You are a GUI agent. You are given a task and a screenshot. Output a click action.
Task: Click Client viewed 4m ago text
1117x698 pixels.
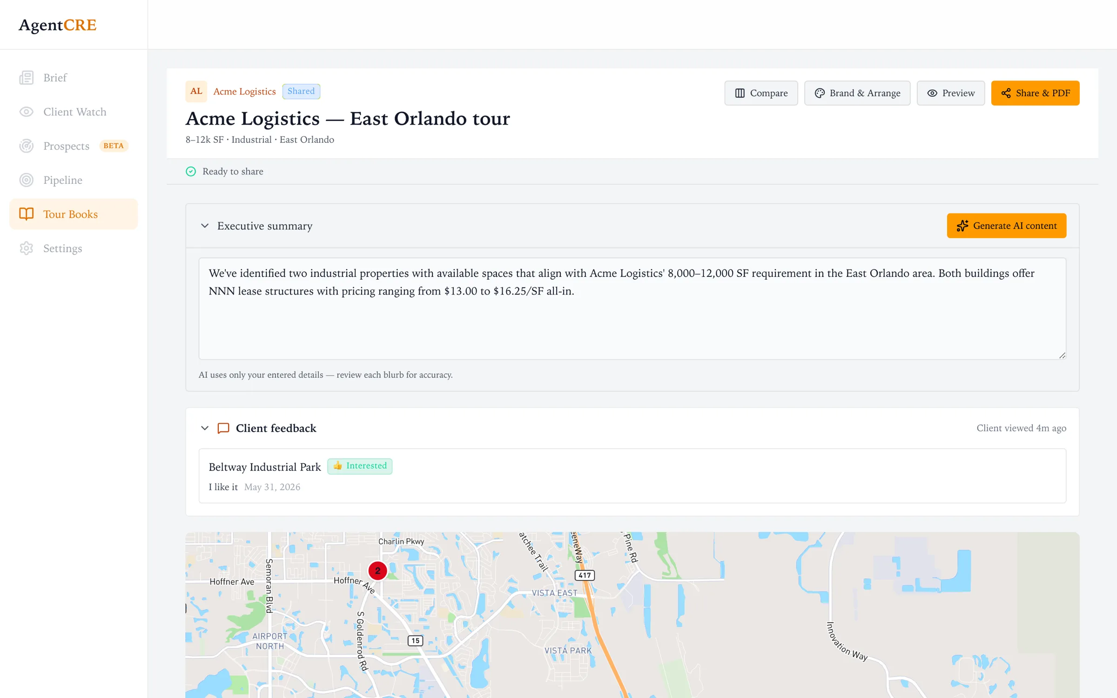tap(1021, 428)
